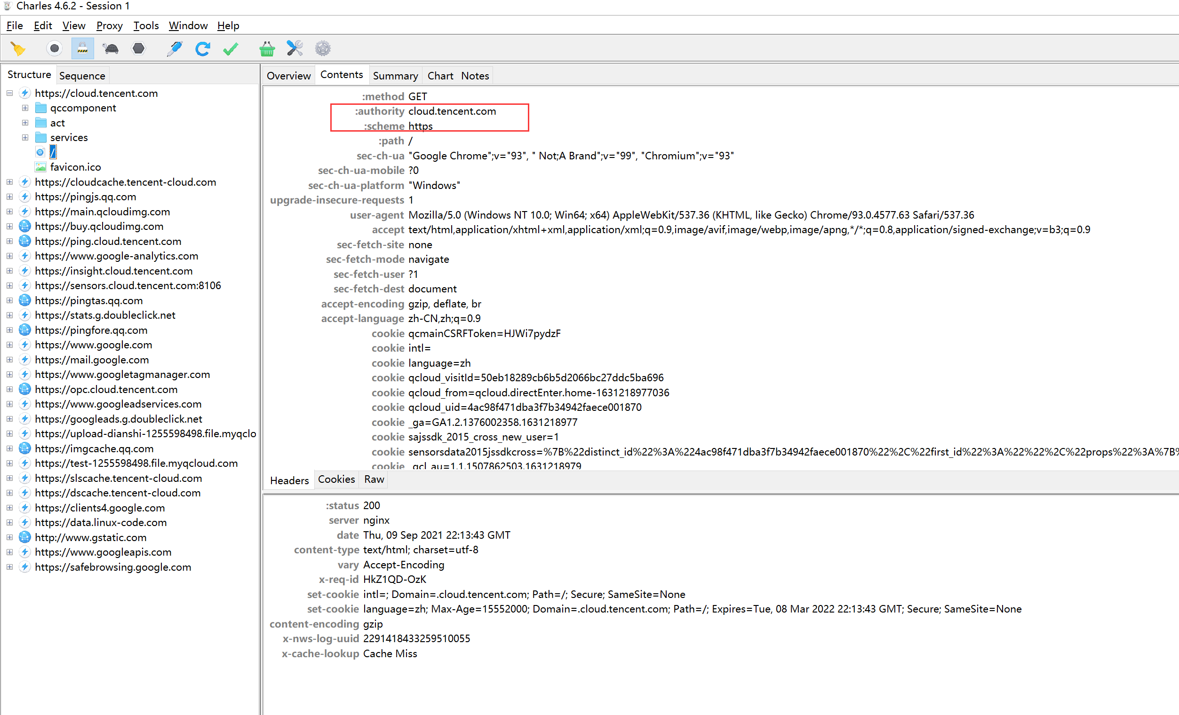Click globe icon for opc.cloud.tencent.com
1179x715 pixels.
(x=25, y=390)
